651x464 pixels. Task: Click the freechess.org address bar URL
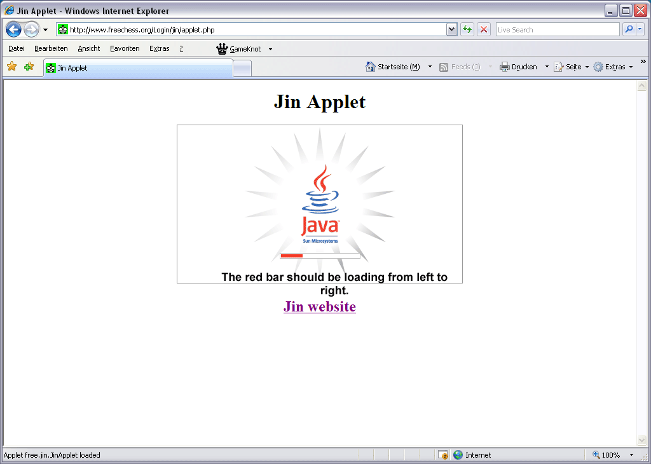(x=142, y=30)
